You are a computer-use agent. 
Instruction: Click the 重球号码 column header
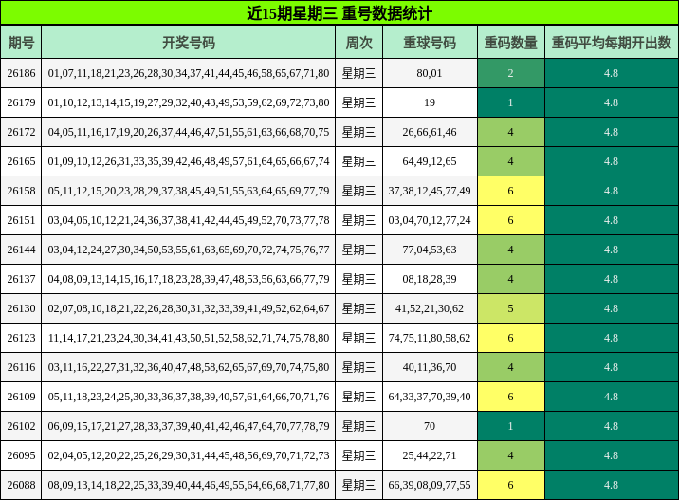(430, 43)
